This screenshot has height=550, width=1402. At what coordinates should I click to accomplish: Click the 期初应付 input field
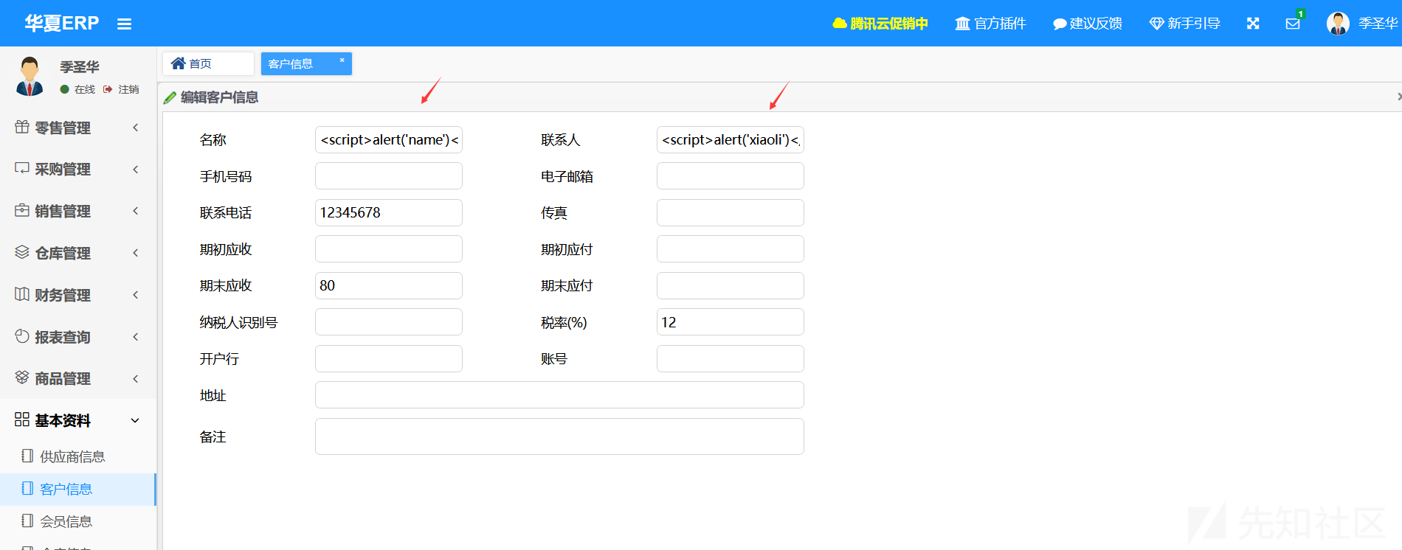731,249
